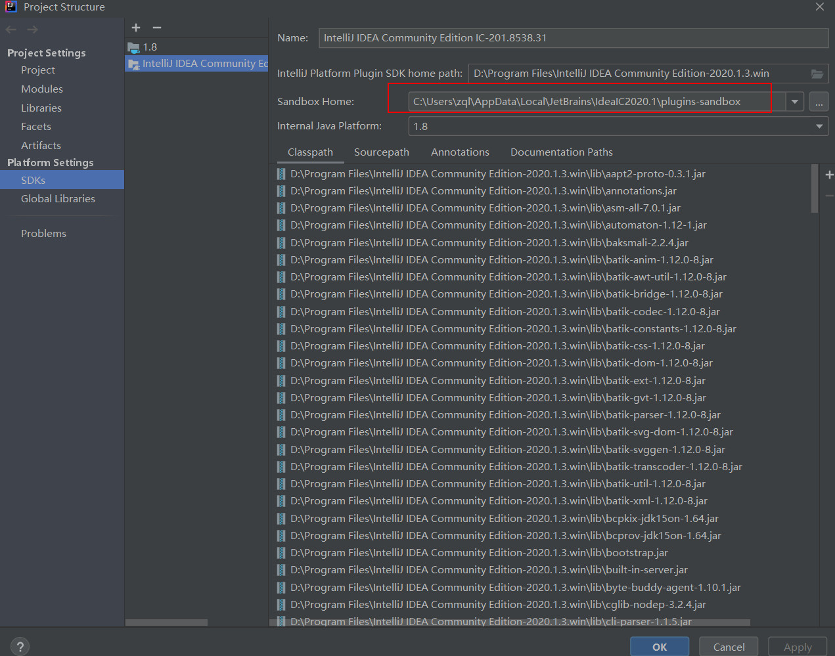Close the Project Structure dialog
This screenshot has width=835, height=656.
(819, 7)
